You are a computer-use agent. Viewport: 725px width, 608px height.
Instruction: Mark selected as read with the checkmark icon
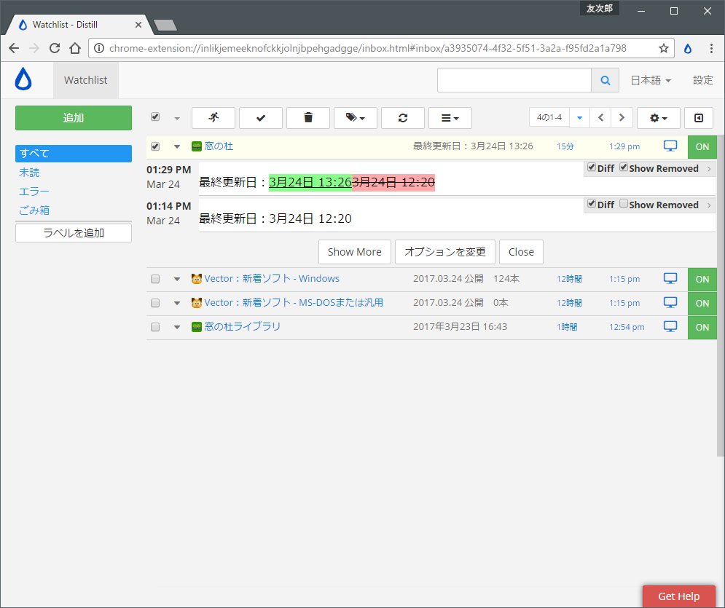pyautogui.click(x=261, y=118)
